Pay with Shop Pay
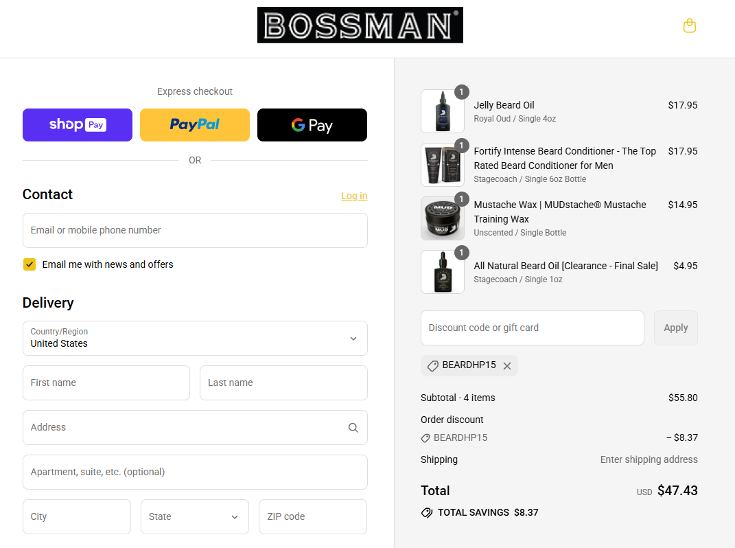 pyautogui.click(x=78, y=125)
